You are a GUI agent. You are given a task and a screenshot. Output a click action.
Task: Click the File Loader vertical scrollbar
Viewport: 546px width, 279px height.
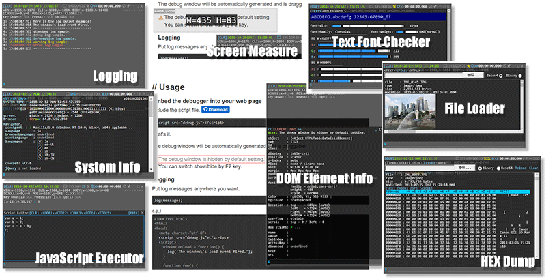[x=522, y=106]
